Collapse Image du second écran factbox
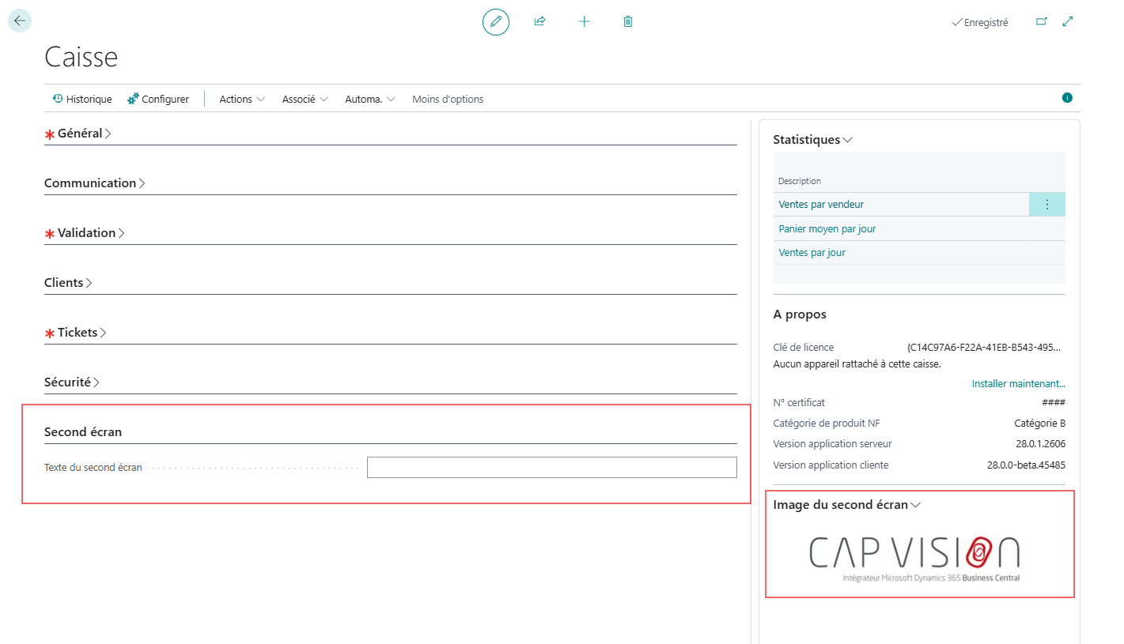 coord(846,505)
